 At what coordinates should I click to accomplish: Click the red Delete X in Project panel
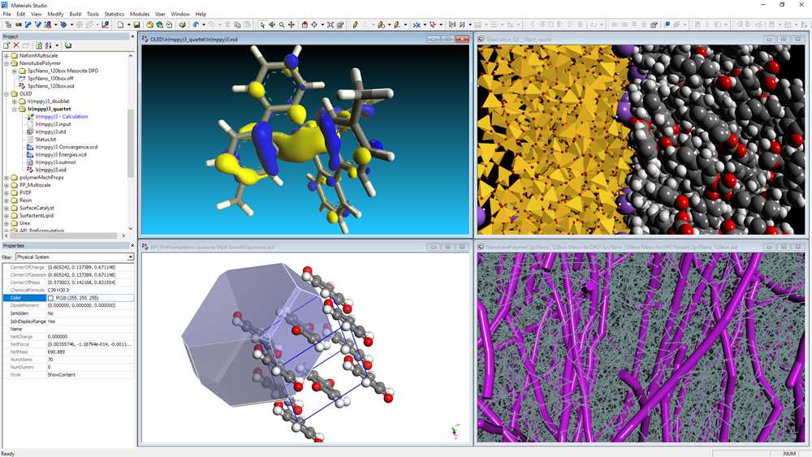[16, 45]
